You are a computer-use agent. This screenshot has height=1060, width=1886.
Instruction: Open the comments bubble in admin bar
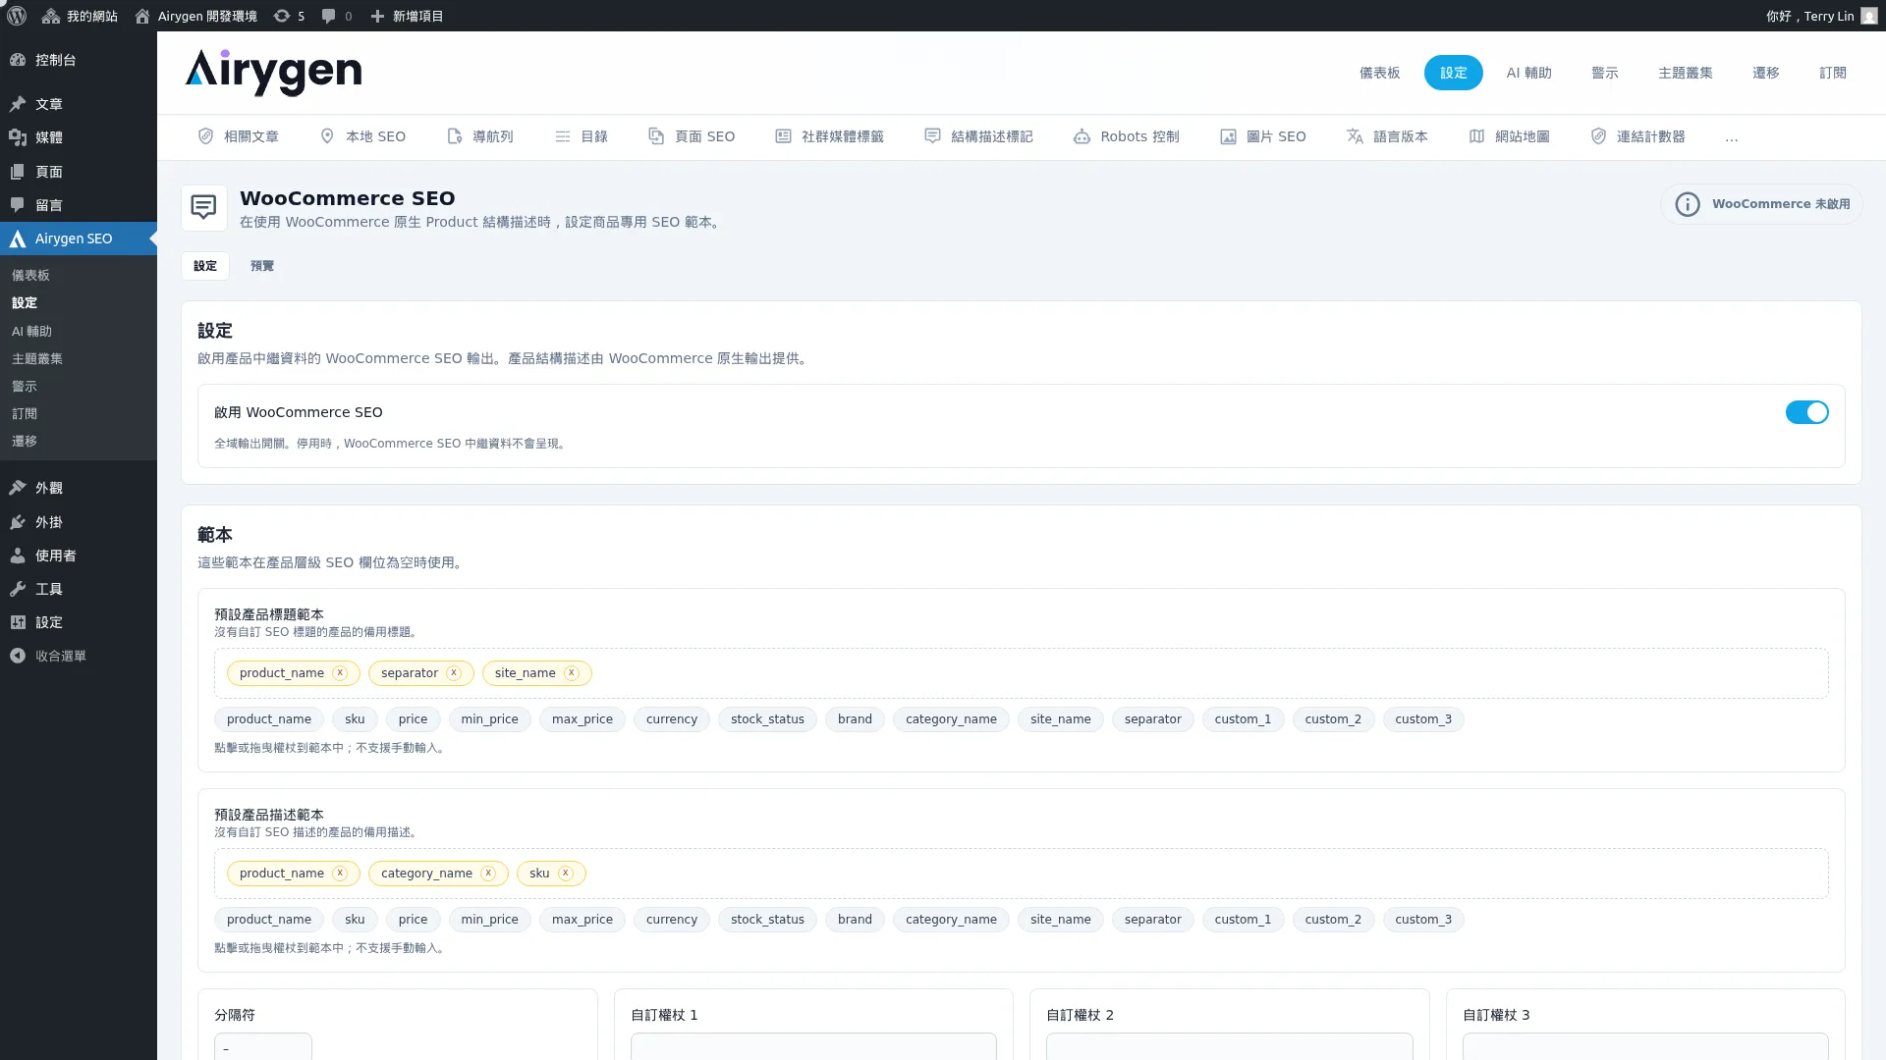pyautogui.click(x=336, y=16)
